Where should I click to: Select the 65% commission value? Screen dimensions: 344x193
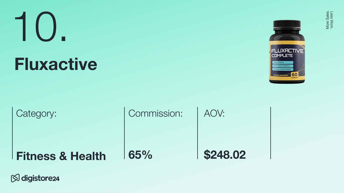pyautogui.click(x=140, y=155)
